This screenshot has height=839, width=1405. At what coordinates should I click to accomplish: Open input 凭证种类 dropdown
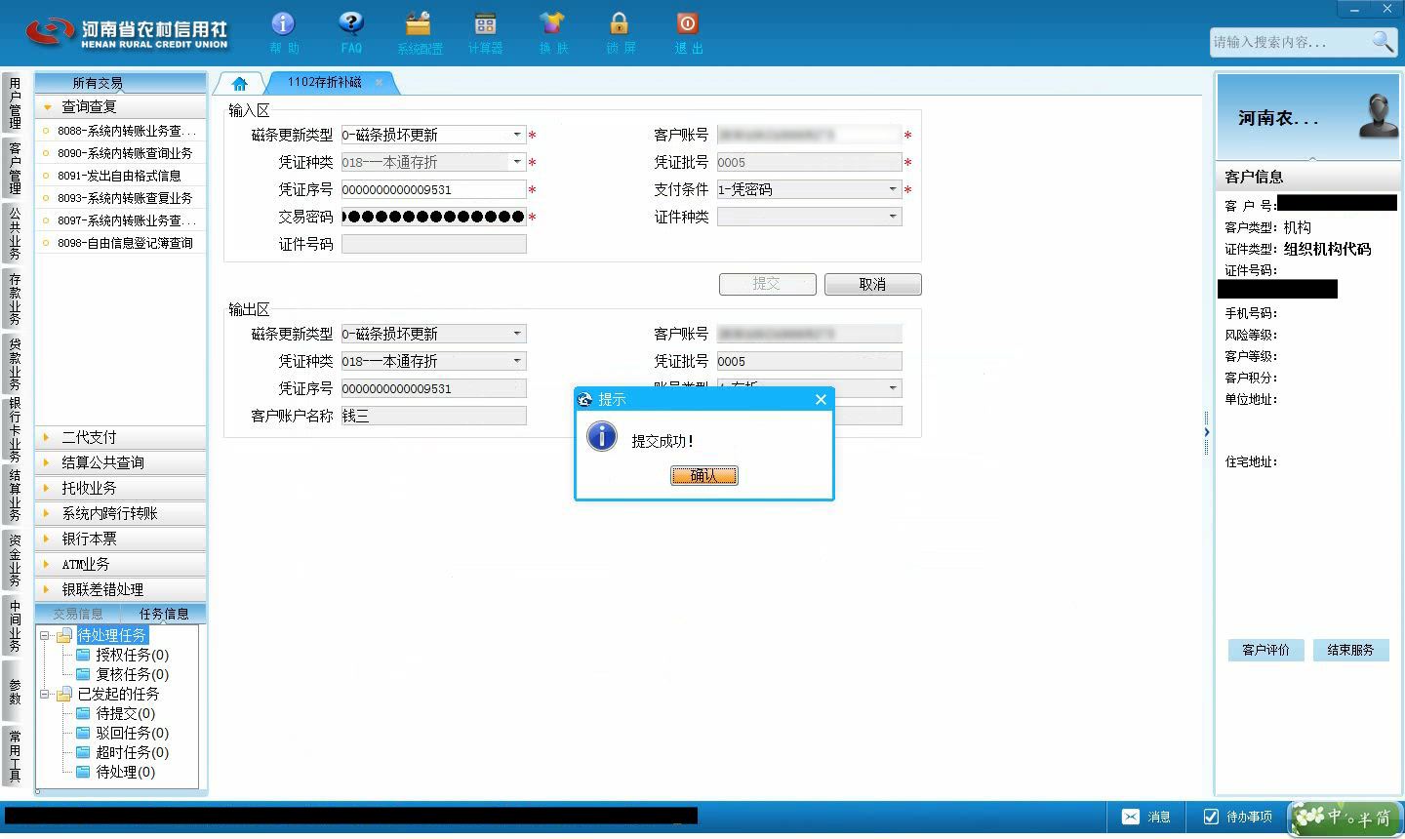pos(517,162)
